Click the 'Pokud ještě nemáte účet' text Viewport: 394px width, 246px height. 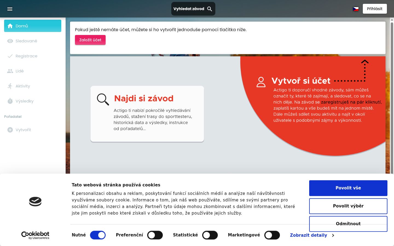click(x=161, y=30)
